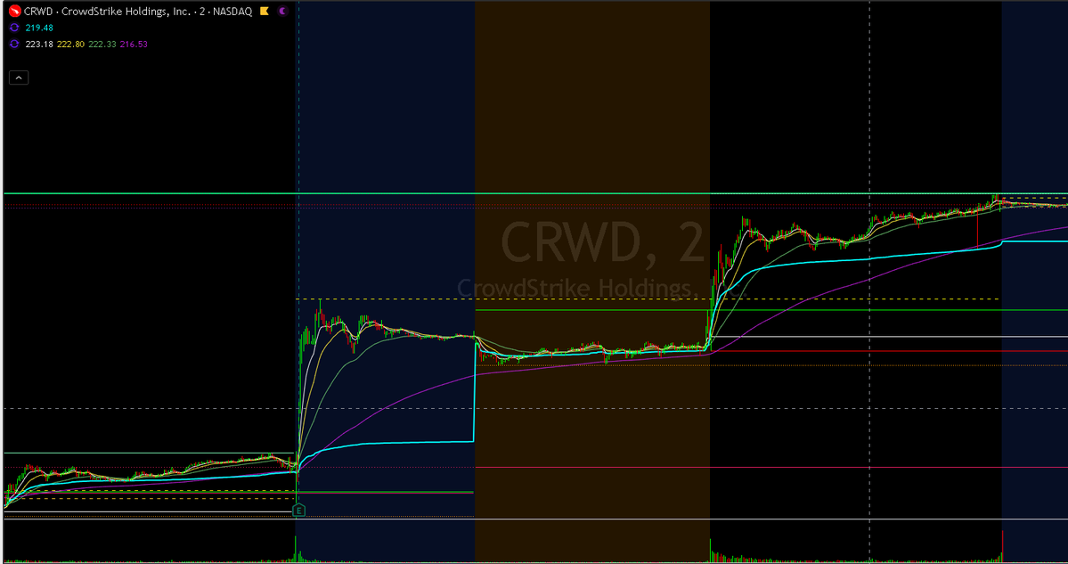Click the purple moon session icon

(282, 11)
